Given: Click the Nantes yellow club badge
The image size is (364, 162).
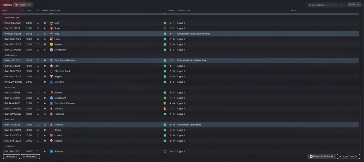Looking at the screenshot, I should (x=51, y=44).
